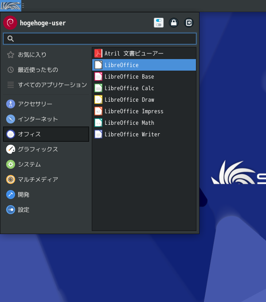Viewport: 266px width, 302px height.
Task: Click the document オフィス icon
Action: point(11,134)
